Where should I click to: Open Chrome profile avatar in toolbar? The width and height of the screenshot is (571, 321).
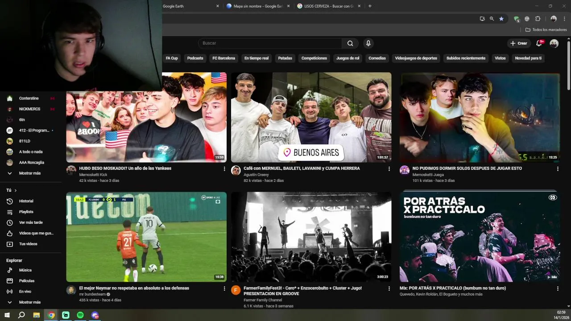point(554,19)
